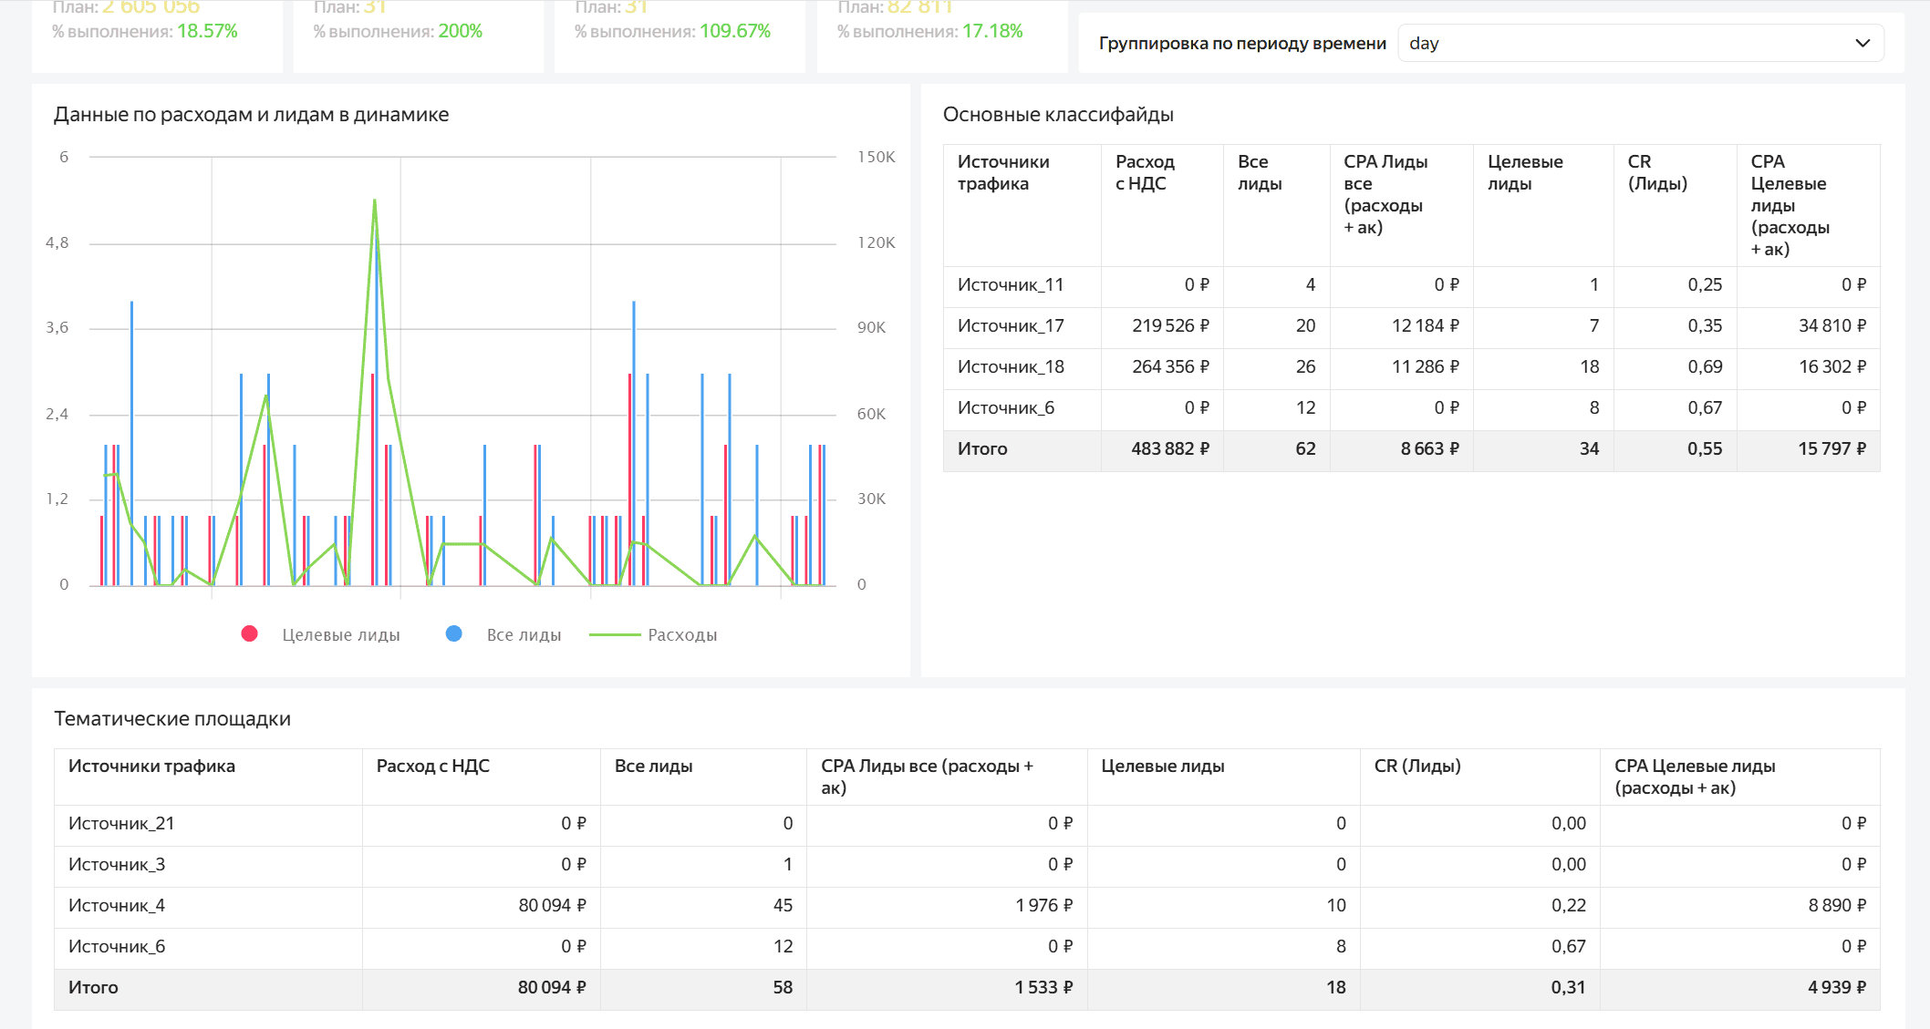
Task: Select the Источник_18 row in classifieds table
Action: tap(1011, 366)
